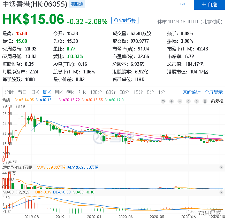This screenshot has width=228, height=223.
Task: Close the MACD indicator panel
Action: (221, 192)
